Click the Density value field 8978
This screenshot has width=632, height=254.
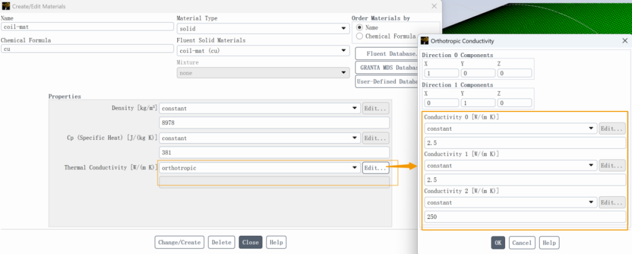(274, 123)
